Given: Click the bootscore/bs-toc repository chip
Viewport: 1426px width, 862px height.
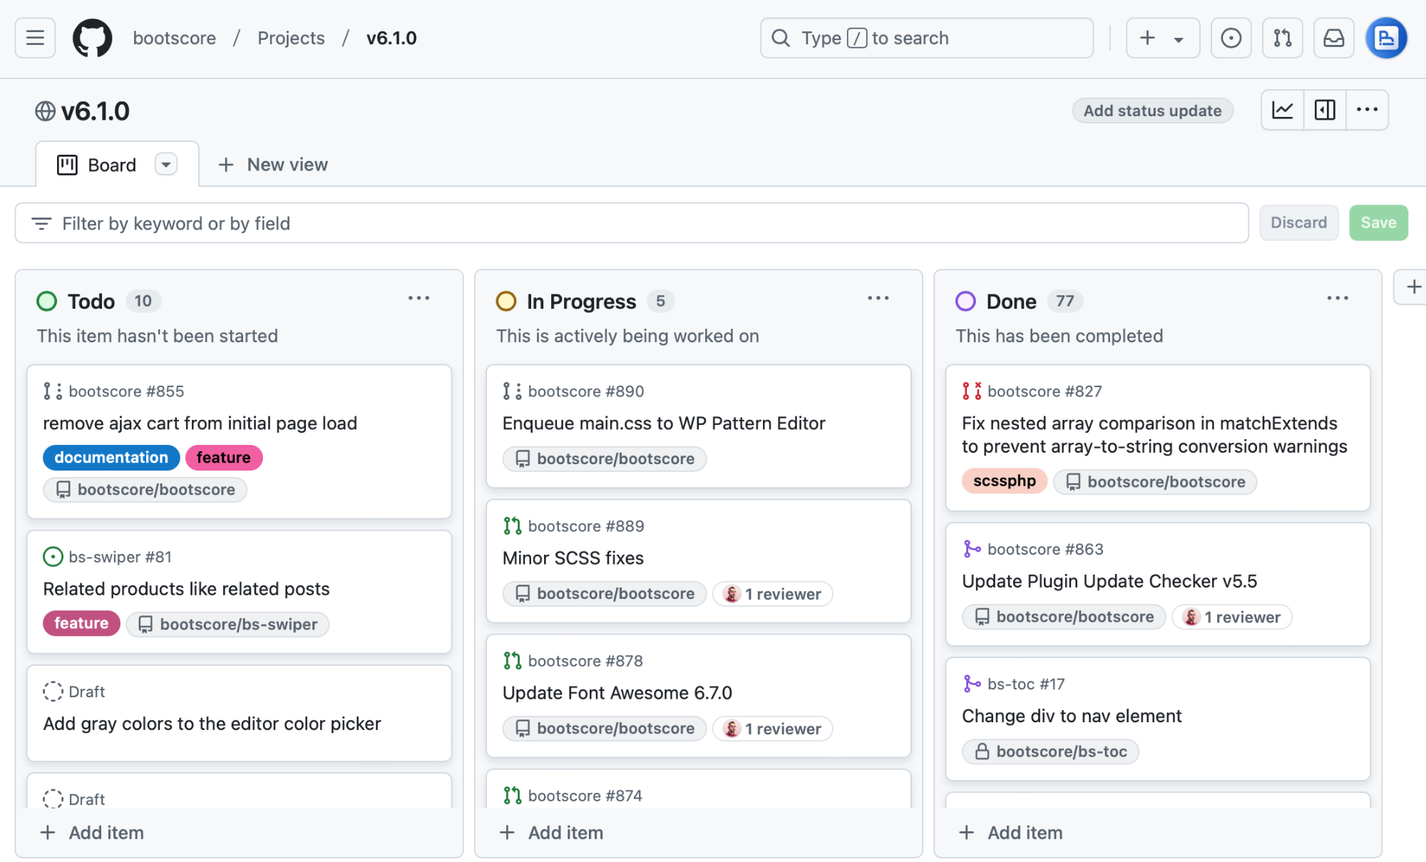Looking at the screenshot, I should [x=1050, y=751].
